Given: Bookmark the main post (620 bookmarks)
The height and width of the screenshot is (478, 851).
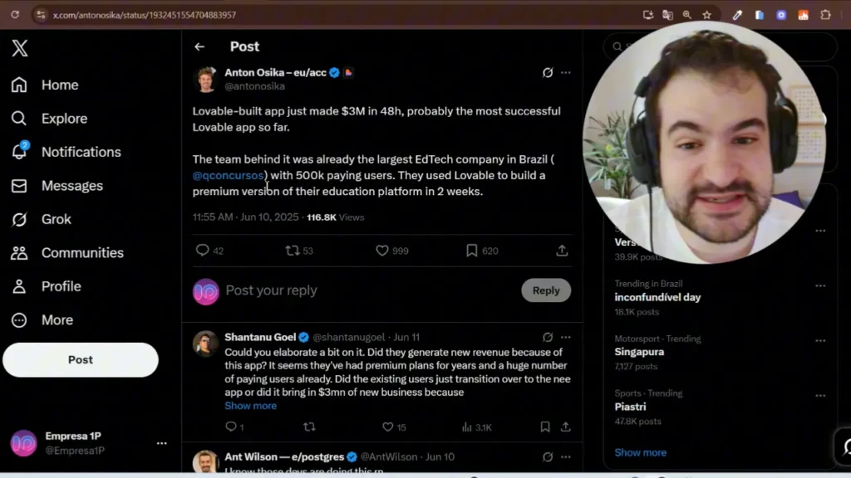Looking at the screenshot, I should pyautogui.click(x=471, y=251).
